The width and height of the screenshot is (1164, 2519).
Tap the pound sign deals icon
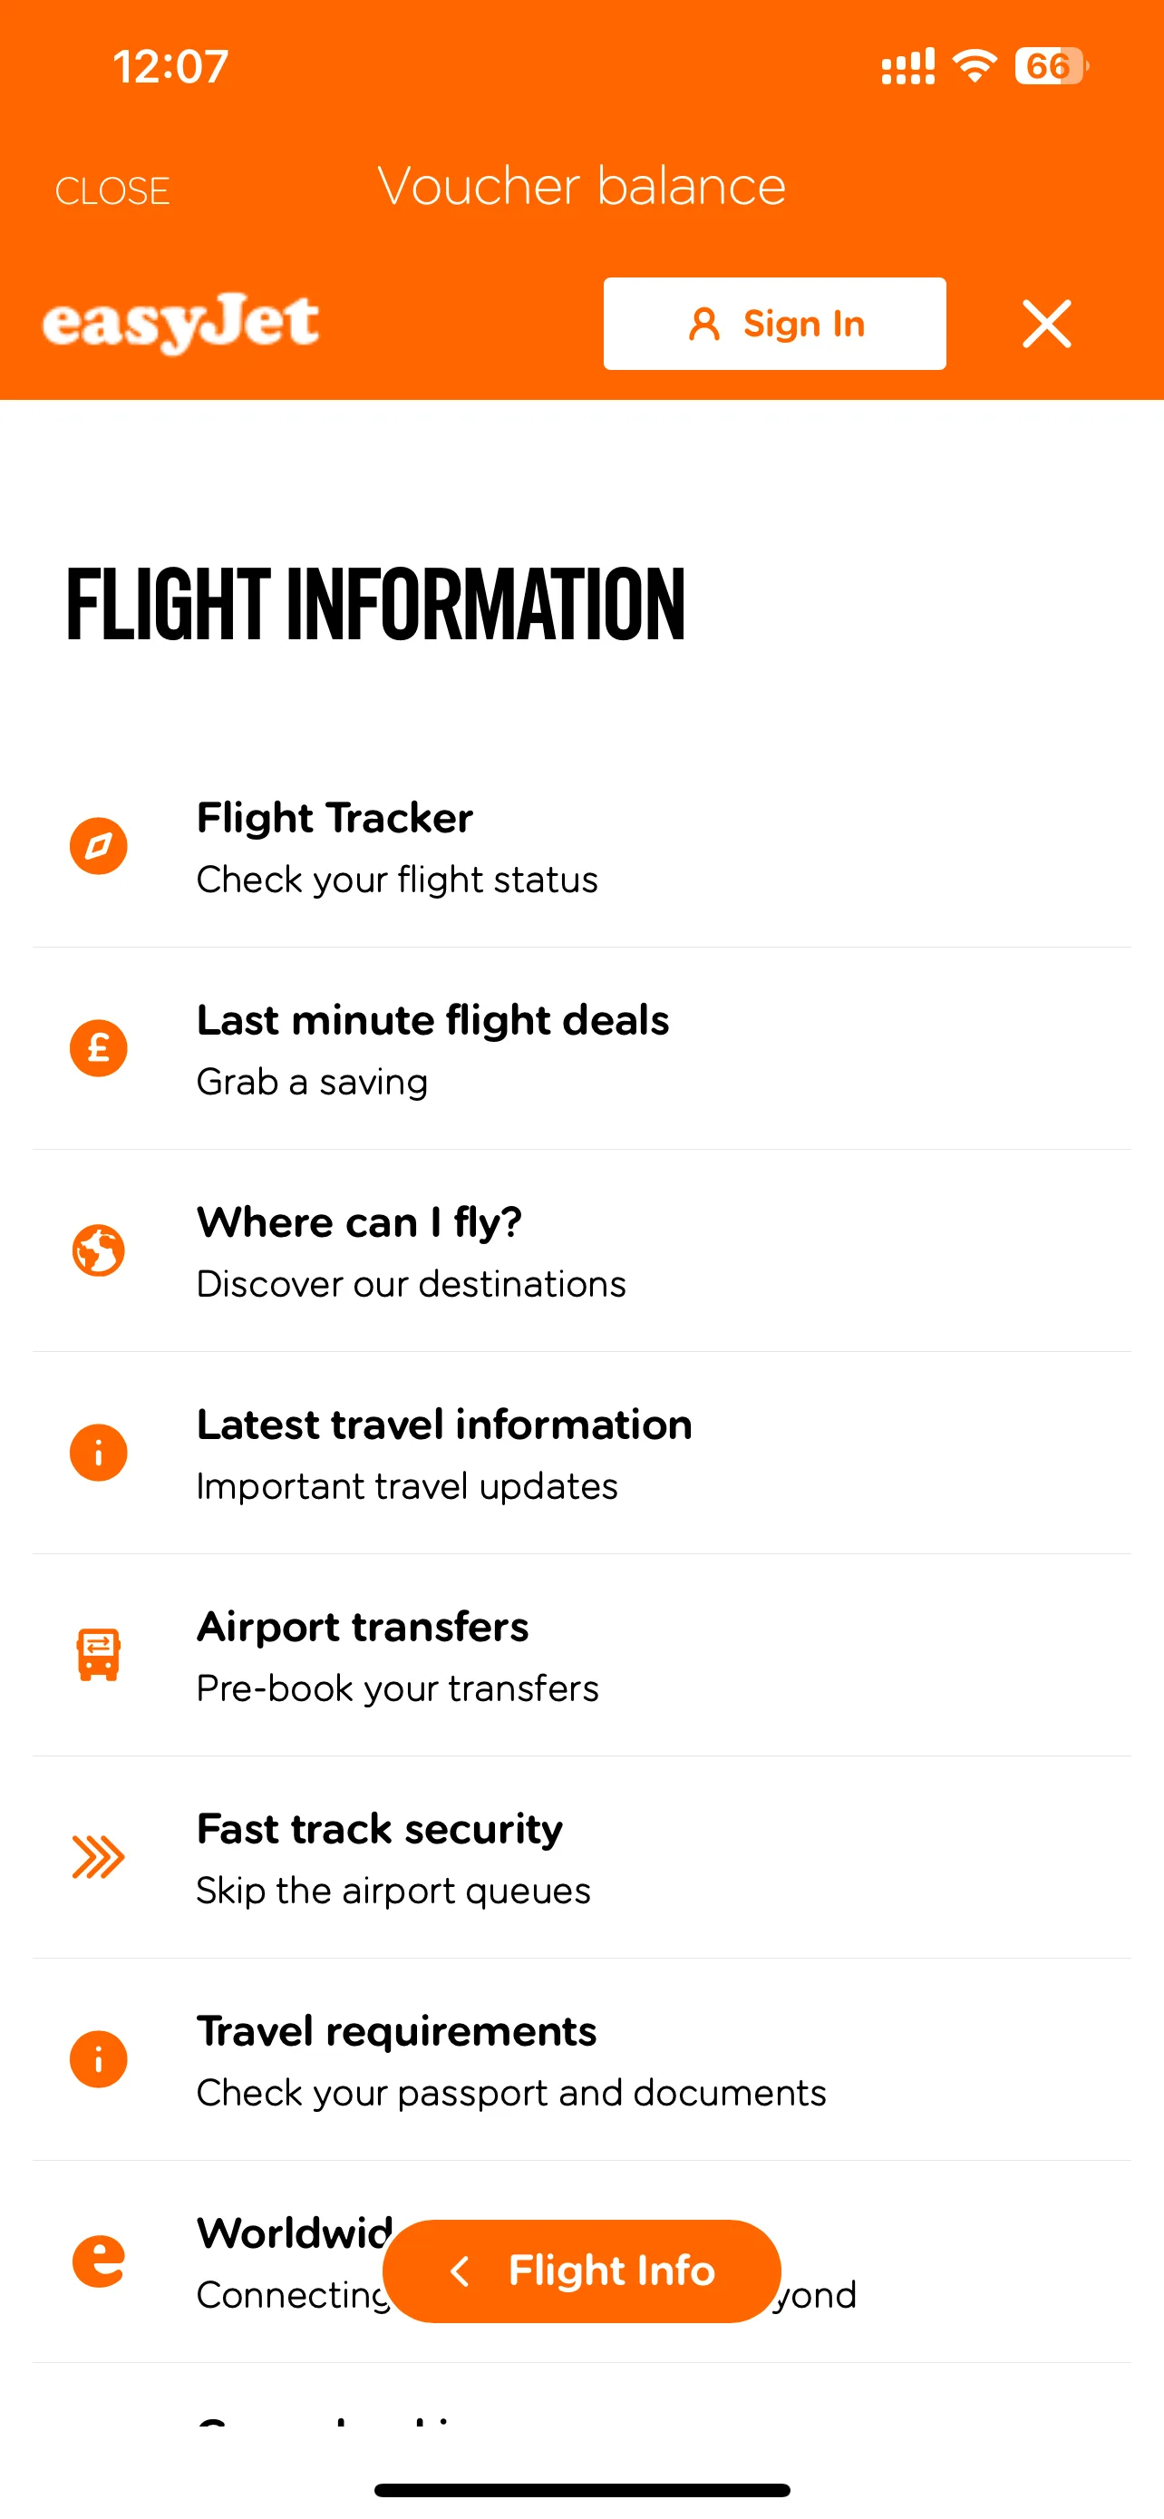[98, 1048]
